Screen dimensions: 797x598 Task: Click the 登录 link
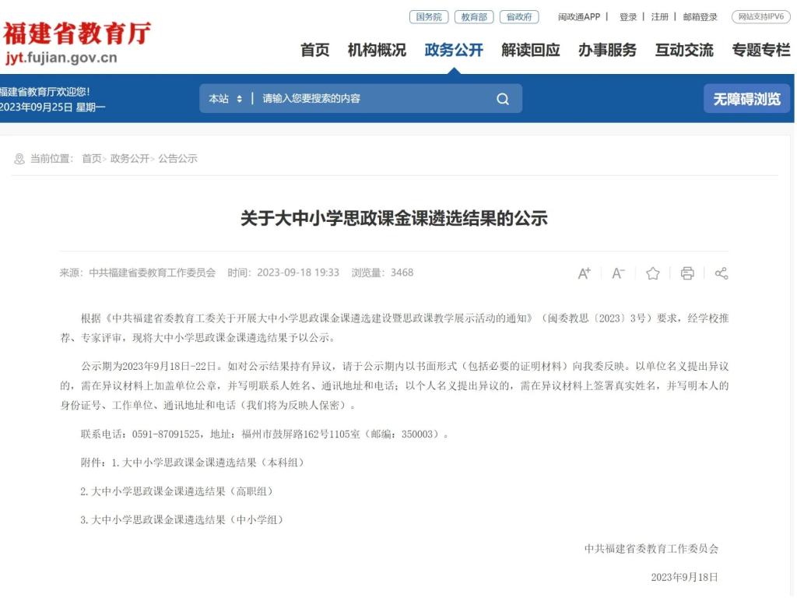[x=628, y=17]
